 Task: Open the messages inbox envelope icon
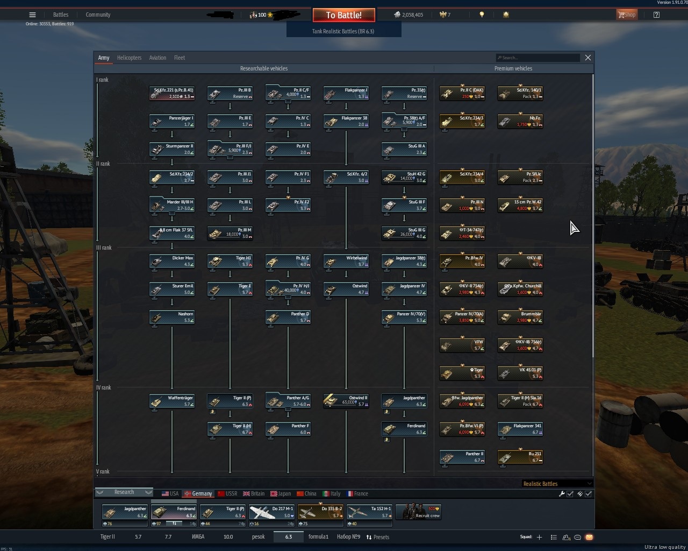[589, 536]
